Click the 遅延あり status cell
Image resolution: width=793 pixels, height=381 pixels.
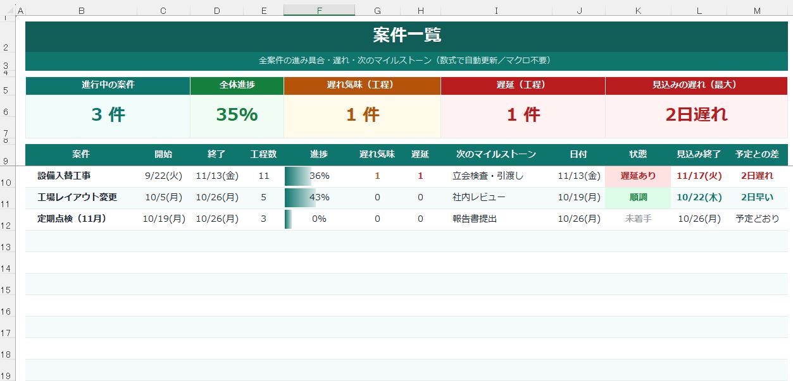point(638,176)
